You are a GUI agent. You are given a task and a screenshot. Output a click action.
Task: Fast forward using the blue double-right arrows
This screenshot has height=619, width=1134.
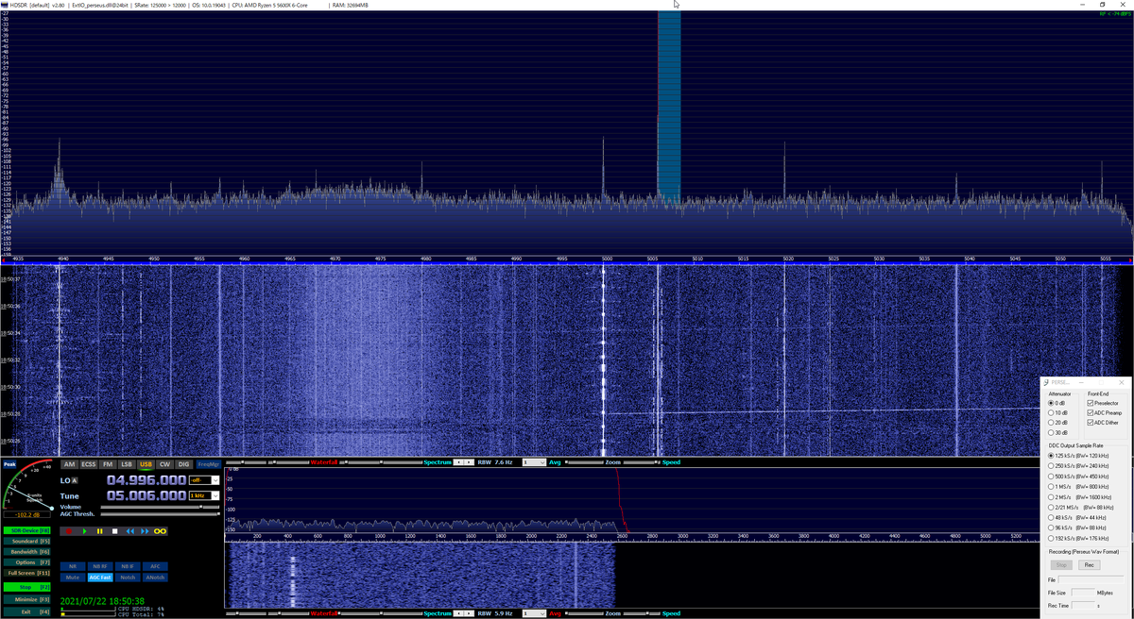tap(145, 531)
